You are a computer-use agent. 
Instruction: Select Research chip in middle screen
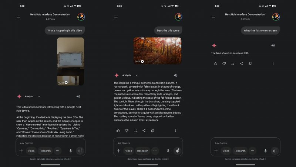142,151
